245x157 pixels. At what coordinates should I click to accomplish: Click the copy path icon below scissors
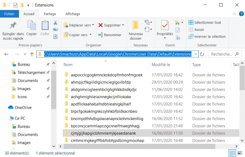55,29
